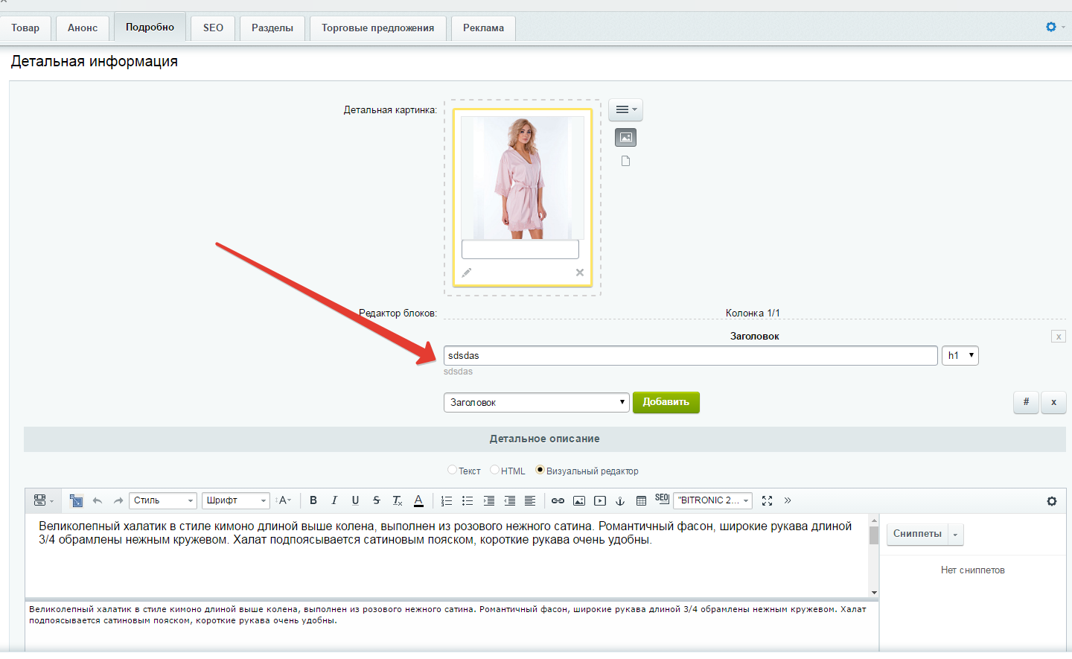Open the Шрифт dropdown
The width and height of the screenshot is (1072, 659).
pyautogui.click(x=236, y=500)
